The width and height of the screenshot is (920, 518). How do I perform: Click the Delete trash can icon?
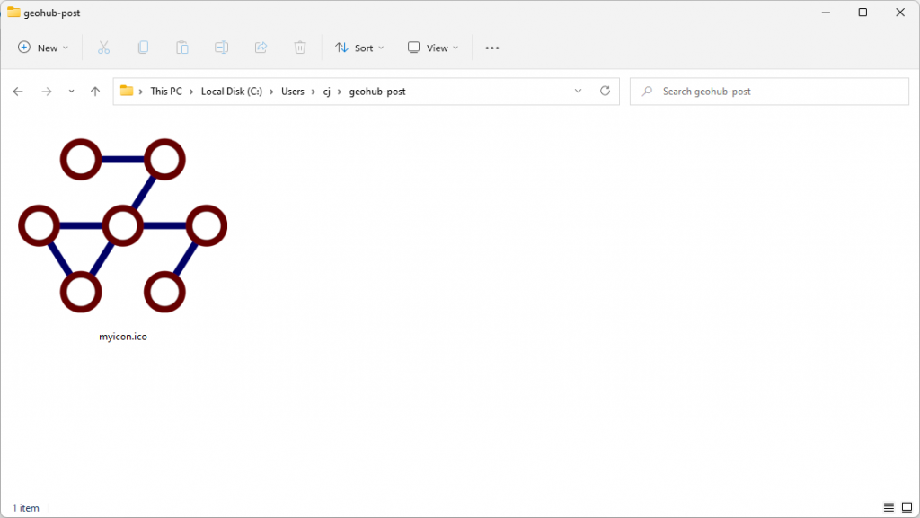pyautogui.click(x=300, y=48)
